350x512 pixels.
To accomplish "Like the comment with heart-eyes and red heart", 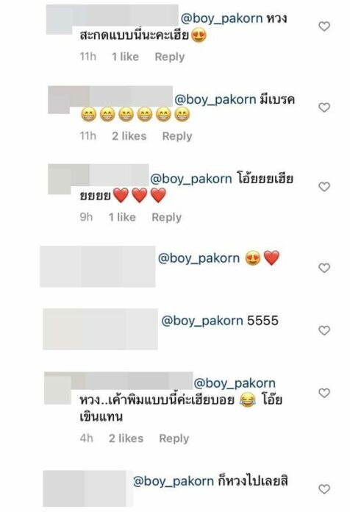I will coord(324,268).
